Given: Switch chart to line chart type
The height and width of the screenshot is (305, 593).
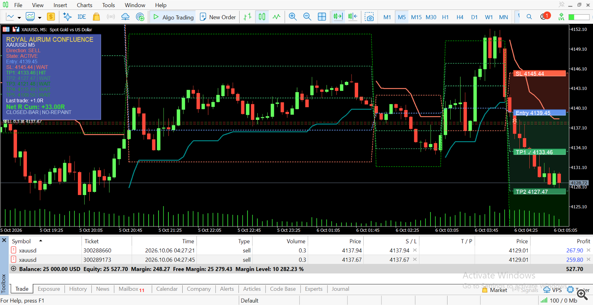Looking at the screenshot, I should [276, 17].
